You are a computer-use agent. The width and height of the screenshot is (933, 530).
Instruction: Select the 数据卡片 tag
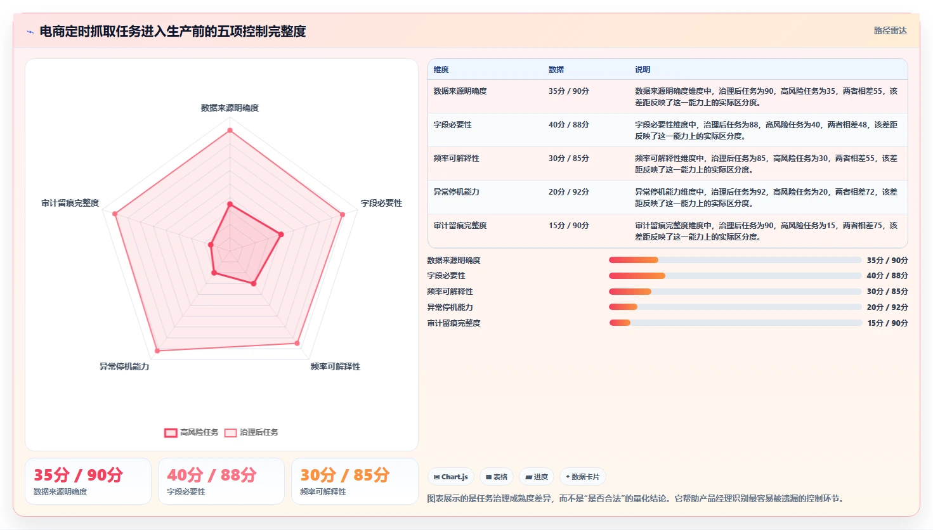tap(582, 477)
